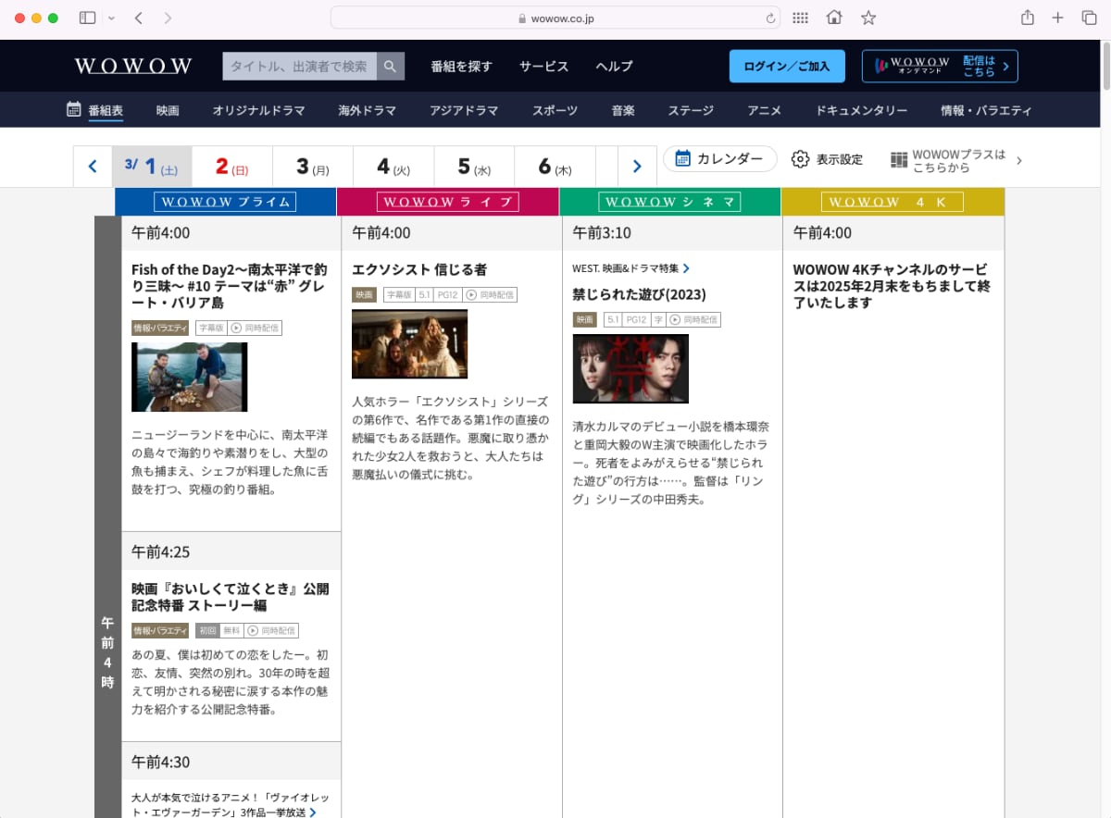Click the ログイン／ご加入 button
1111x818 pixels.
tap(786, 66)
